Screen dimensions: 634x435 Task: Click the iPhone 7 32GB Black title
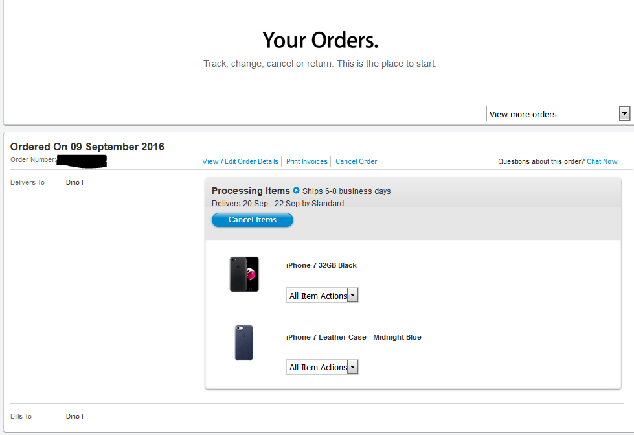coord(321,265)
